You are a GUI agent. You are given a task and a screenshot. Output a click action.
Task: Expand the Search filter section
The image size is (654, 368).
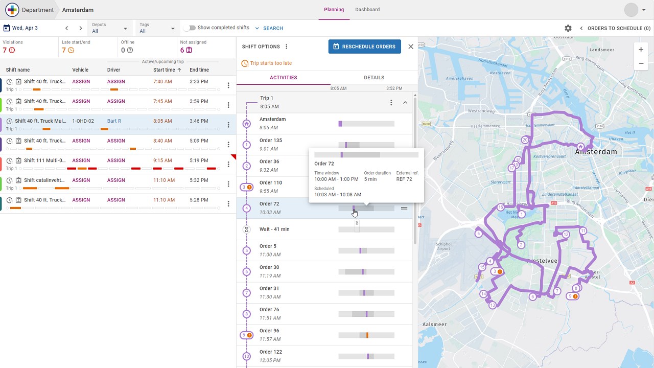(269, 28)
